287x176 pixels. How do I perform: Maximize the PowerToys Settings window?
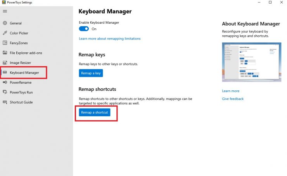point(270,2)
